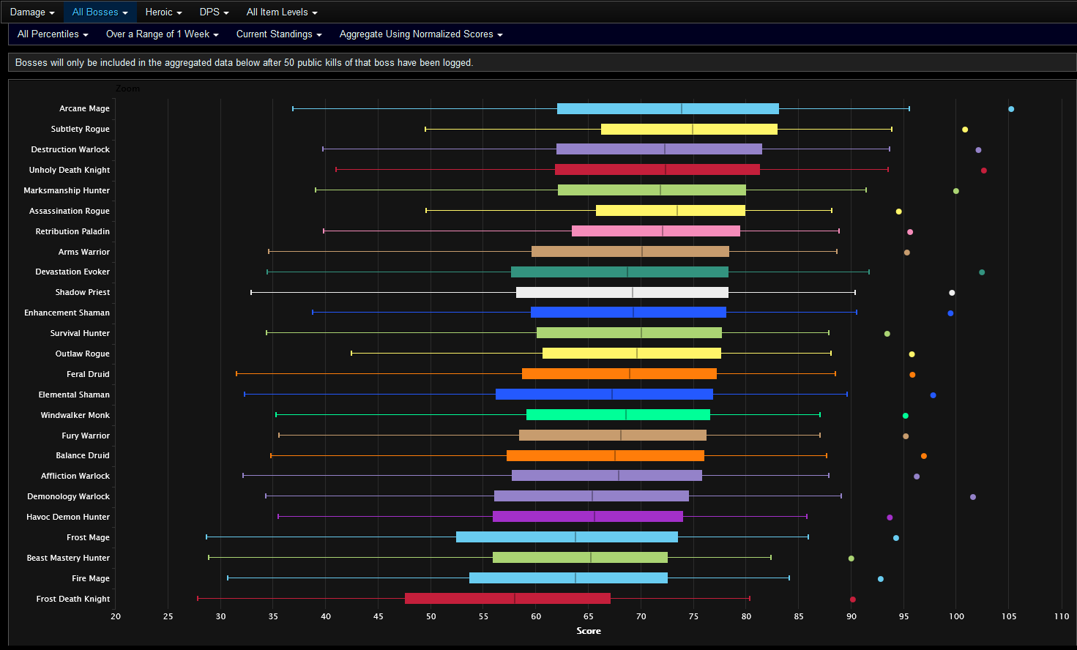Open the Heroic difficulty dropdown
Screen dimensions: 1077x650
tap(163, 12)
